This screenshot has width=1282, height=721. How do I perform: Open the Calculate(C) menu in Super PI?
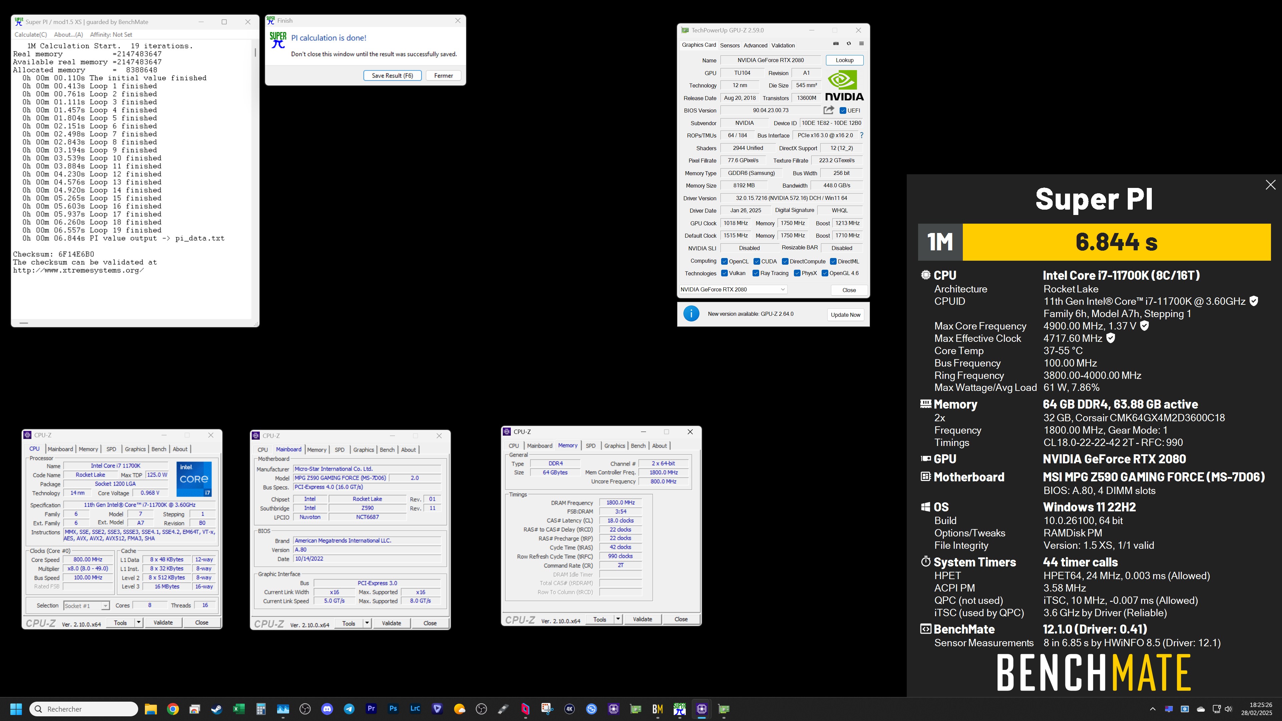(x=30, y=34)
